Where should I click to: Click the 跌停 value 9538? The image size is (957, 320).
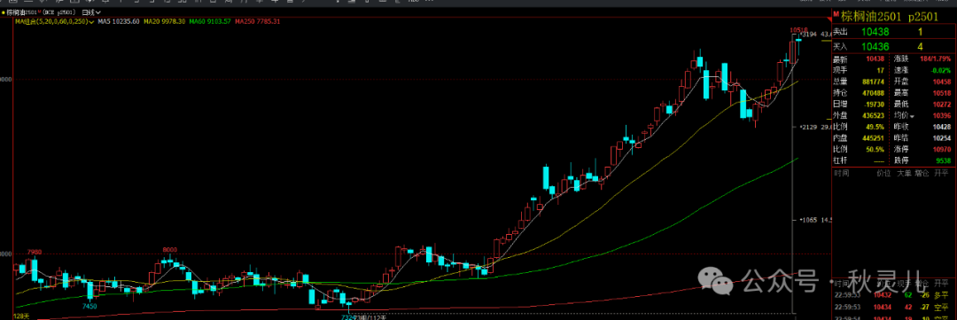click(943, 160)
